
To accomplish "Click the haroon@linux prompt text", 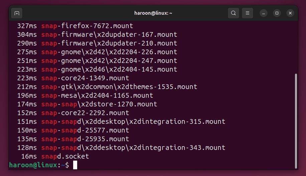I will (33, 165).
